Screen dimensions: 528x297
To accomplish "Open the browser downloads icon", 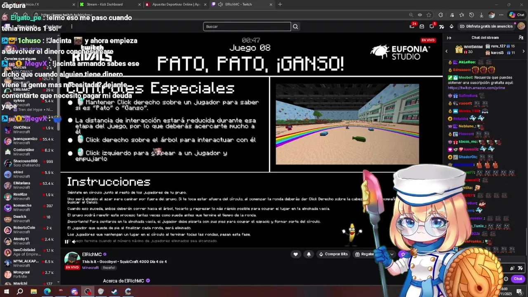I will coord(481,15).
